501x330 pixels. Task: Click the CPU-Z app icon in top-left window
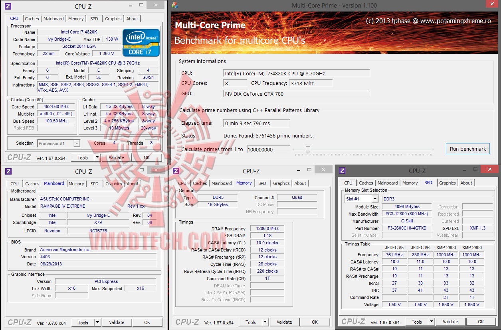click(8, 6)
